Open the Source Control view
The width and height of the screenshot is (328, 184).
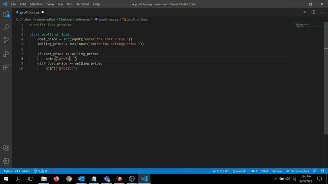6,40
